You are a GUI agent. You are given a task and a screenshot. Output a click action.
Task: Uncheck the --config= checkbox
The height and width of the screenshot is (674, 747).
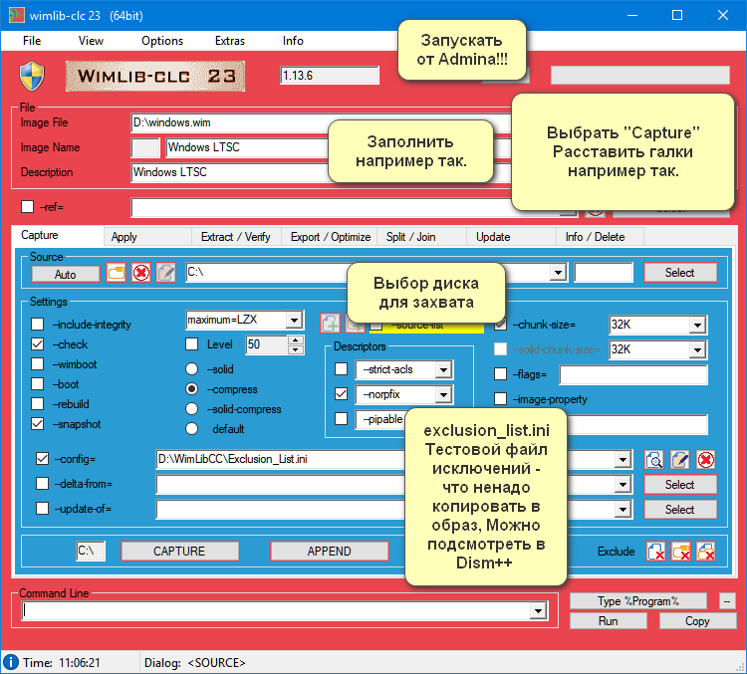[43, 459]
